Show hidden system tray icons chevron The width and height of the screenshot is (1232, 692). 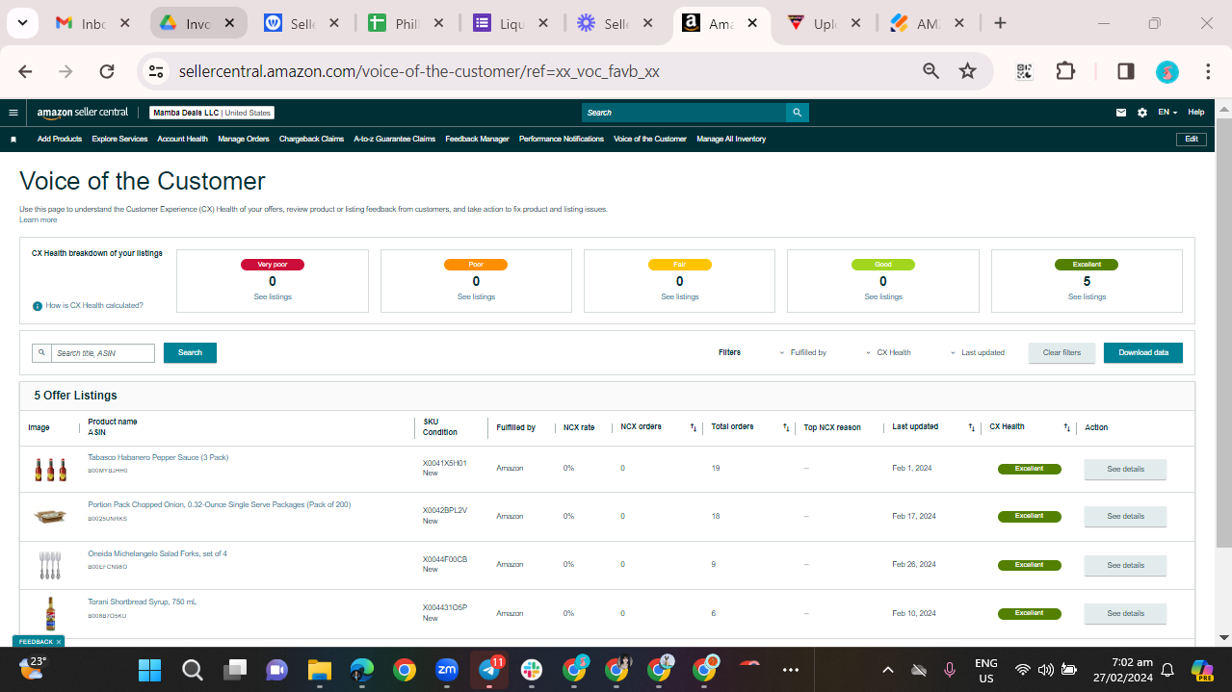tap(888, 669)
